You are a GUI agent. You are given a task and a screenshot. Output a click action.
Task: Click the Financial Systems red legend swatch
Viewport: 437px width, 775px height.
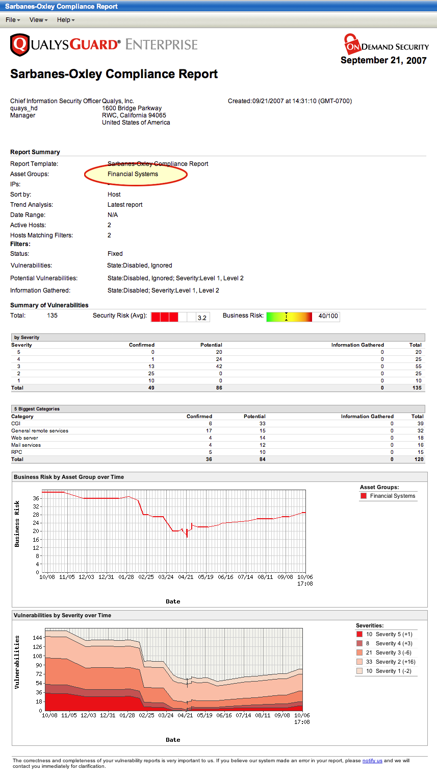[364, 496]
